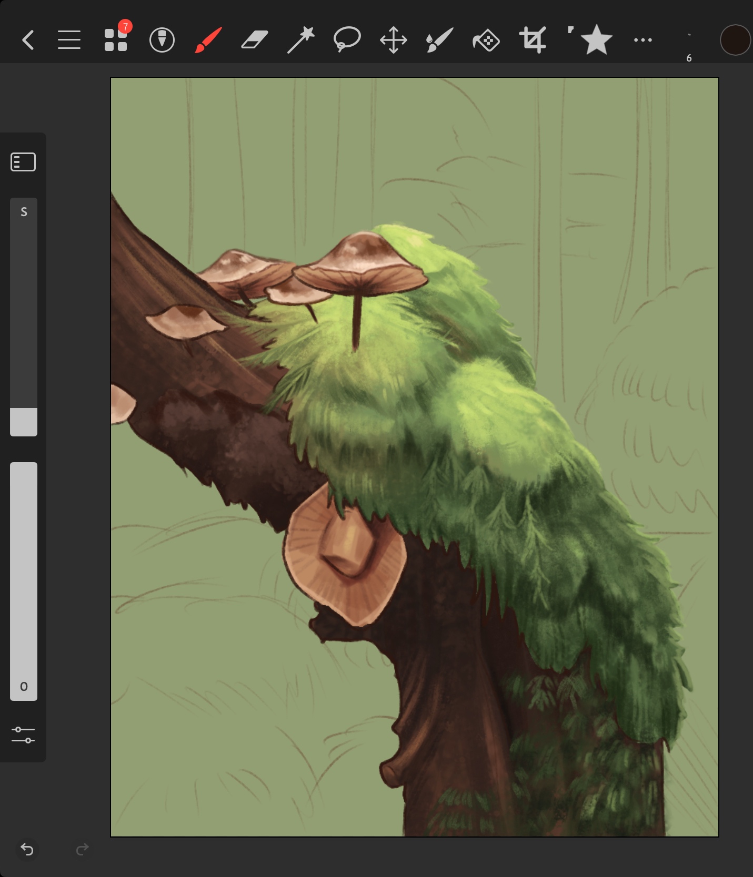Tap the back arrow to exit canvas
The width and height of the screenshot is (753, 877).
point(28,40)
